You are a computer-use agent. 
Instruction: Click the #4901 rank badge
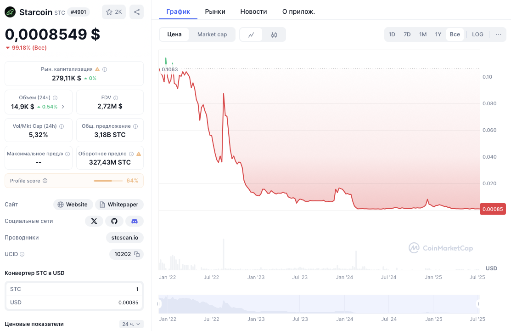point(78,12)
